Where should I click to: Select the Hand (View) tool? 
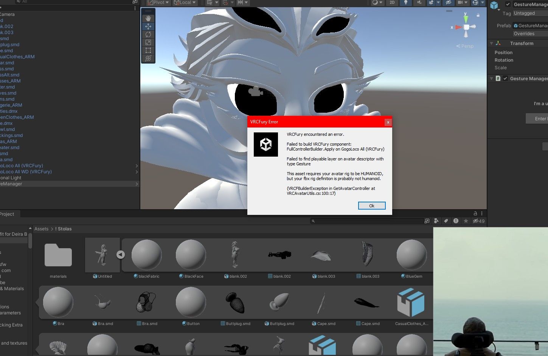148,19
